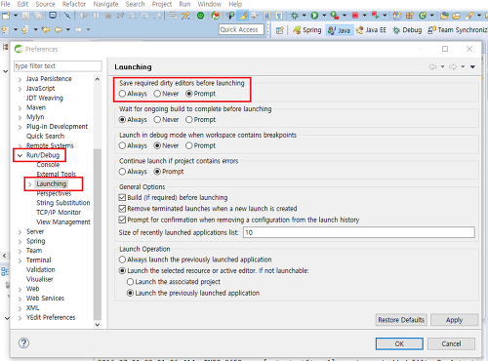Click the recently launched applications list size field
This screenshot has width=488, height=361.
pos(359,232)
